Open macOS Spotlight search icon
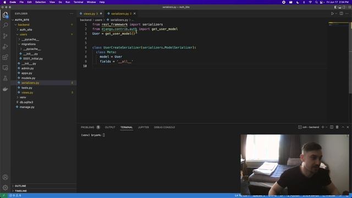Screen dimensions: 352x198 (316, 2)
